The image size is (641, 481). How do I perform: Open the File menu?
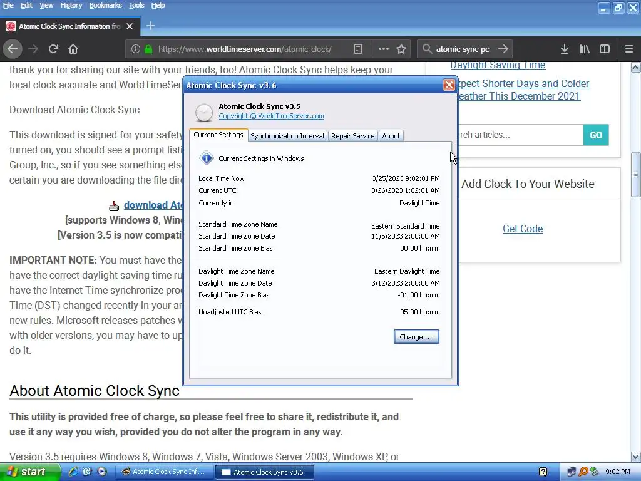pos(8,5)
